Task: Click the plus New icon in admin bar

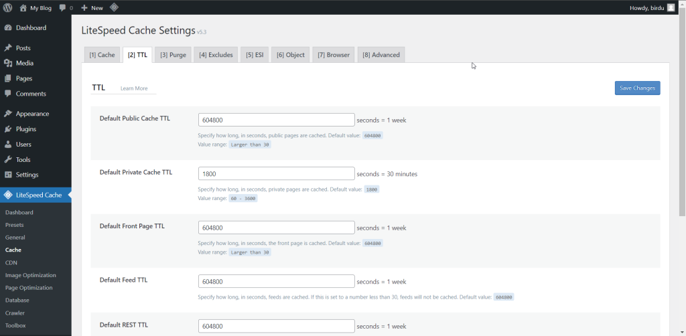Action: [x=85, y=8]
